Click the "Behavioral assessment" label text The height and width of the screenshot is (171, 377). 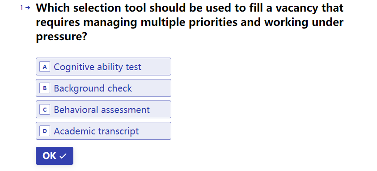point(102,110)
